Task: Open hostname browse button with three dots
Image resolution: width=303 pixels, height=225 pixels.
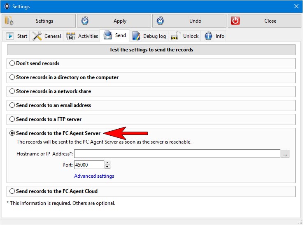Action: 285,154
